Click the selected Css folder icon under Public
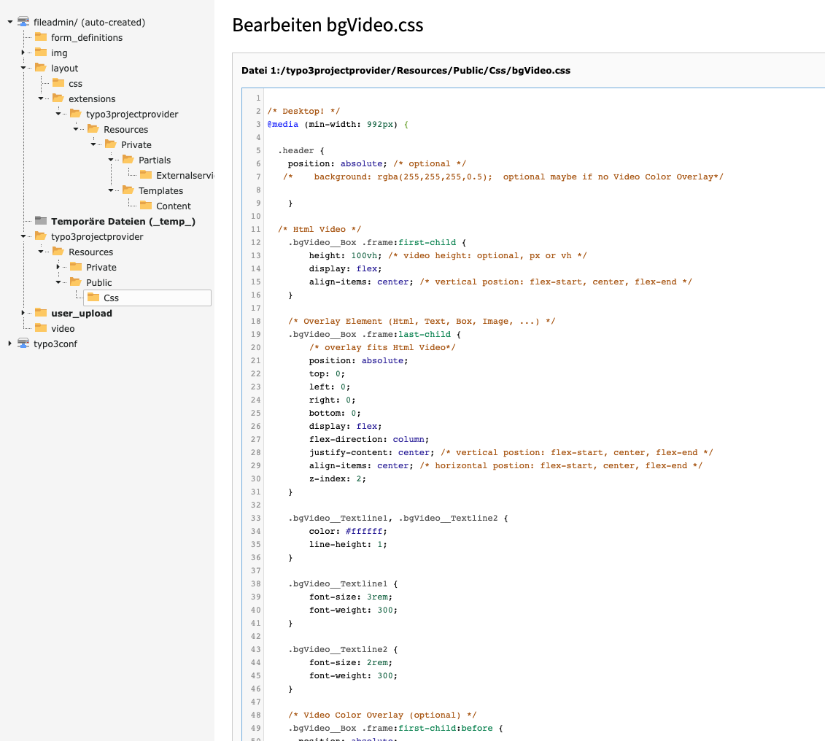The height and width of the screenshot is (741, 825). (x=93, y=298)
